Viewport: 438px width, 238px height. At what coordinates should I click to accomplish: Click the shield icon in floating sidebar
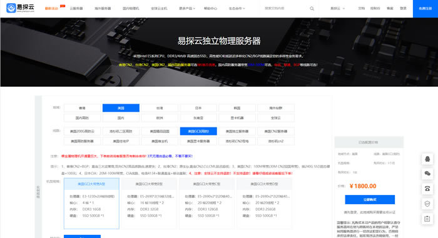(427, 204)
